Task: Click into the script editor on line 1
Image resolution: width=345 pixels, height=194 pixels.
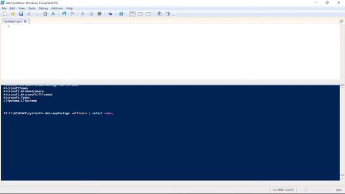Action: (x=174, y=26)
